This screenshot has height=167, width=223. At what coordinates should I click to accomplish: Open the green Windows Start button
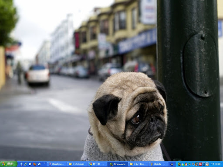pos(9,164)
